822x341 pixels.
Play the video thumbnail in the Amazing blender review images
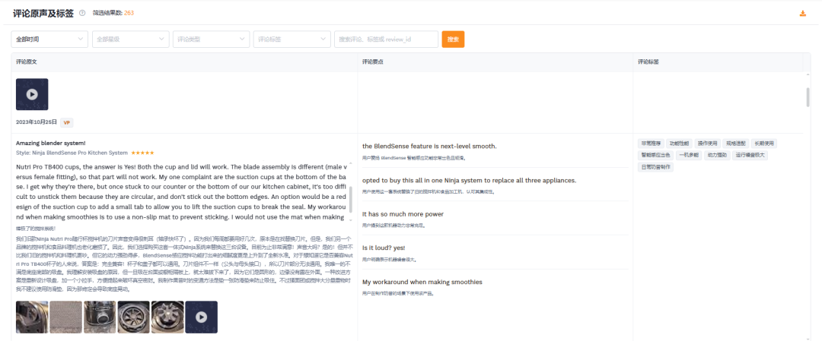[201, 317]
